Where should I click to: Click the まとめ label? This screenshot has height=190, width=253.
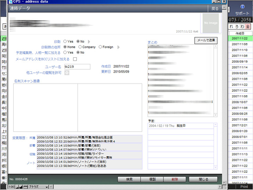[x=152, y=43]
